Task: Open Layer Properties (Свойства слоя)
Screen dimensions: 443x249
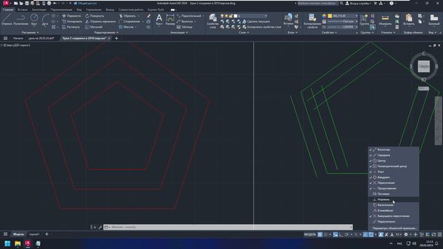Action: (213, 21)
